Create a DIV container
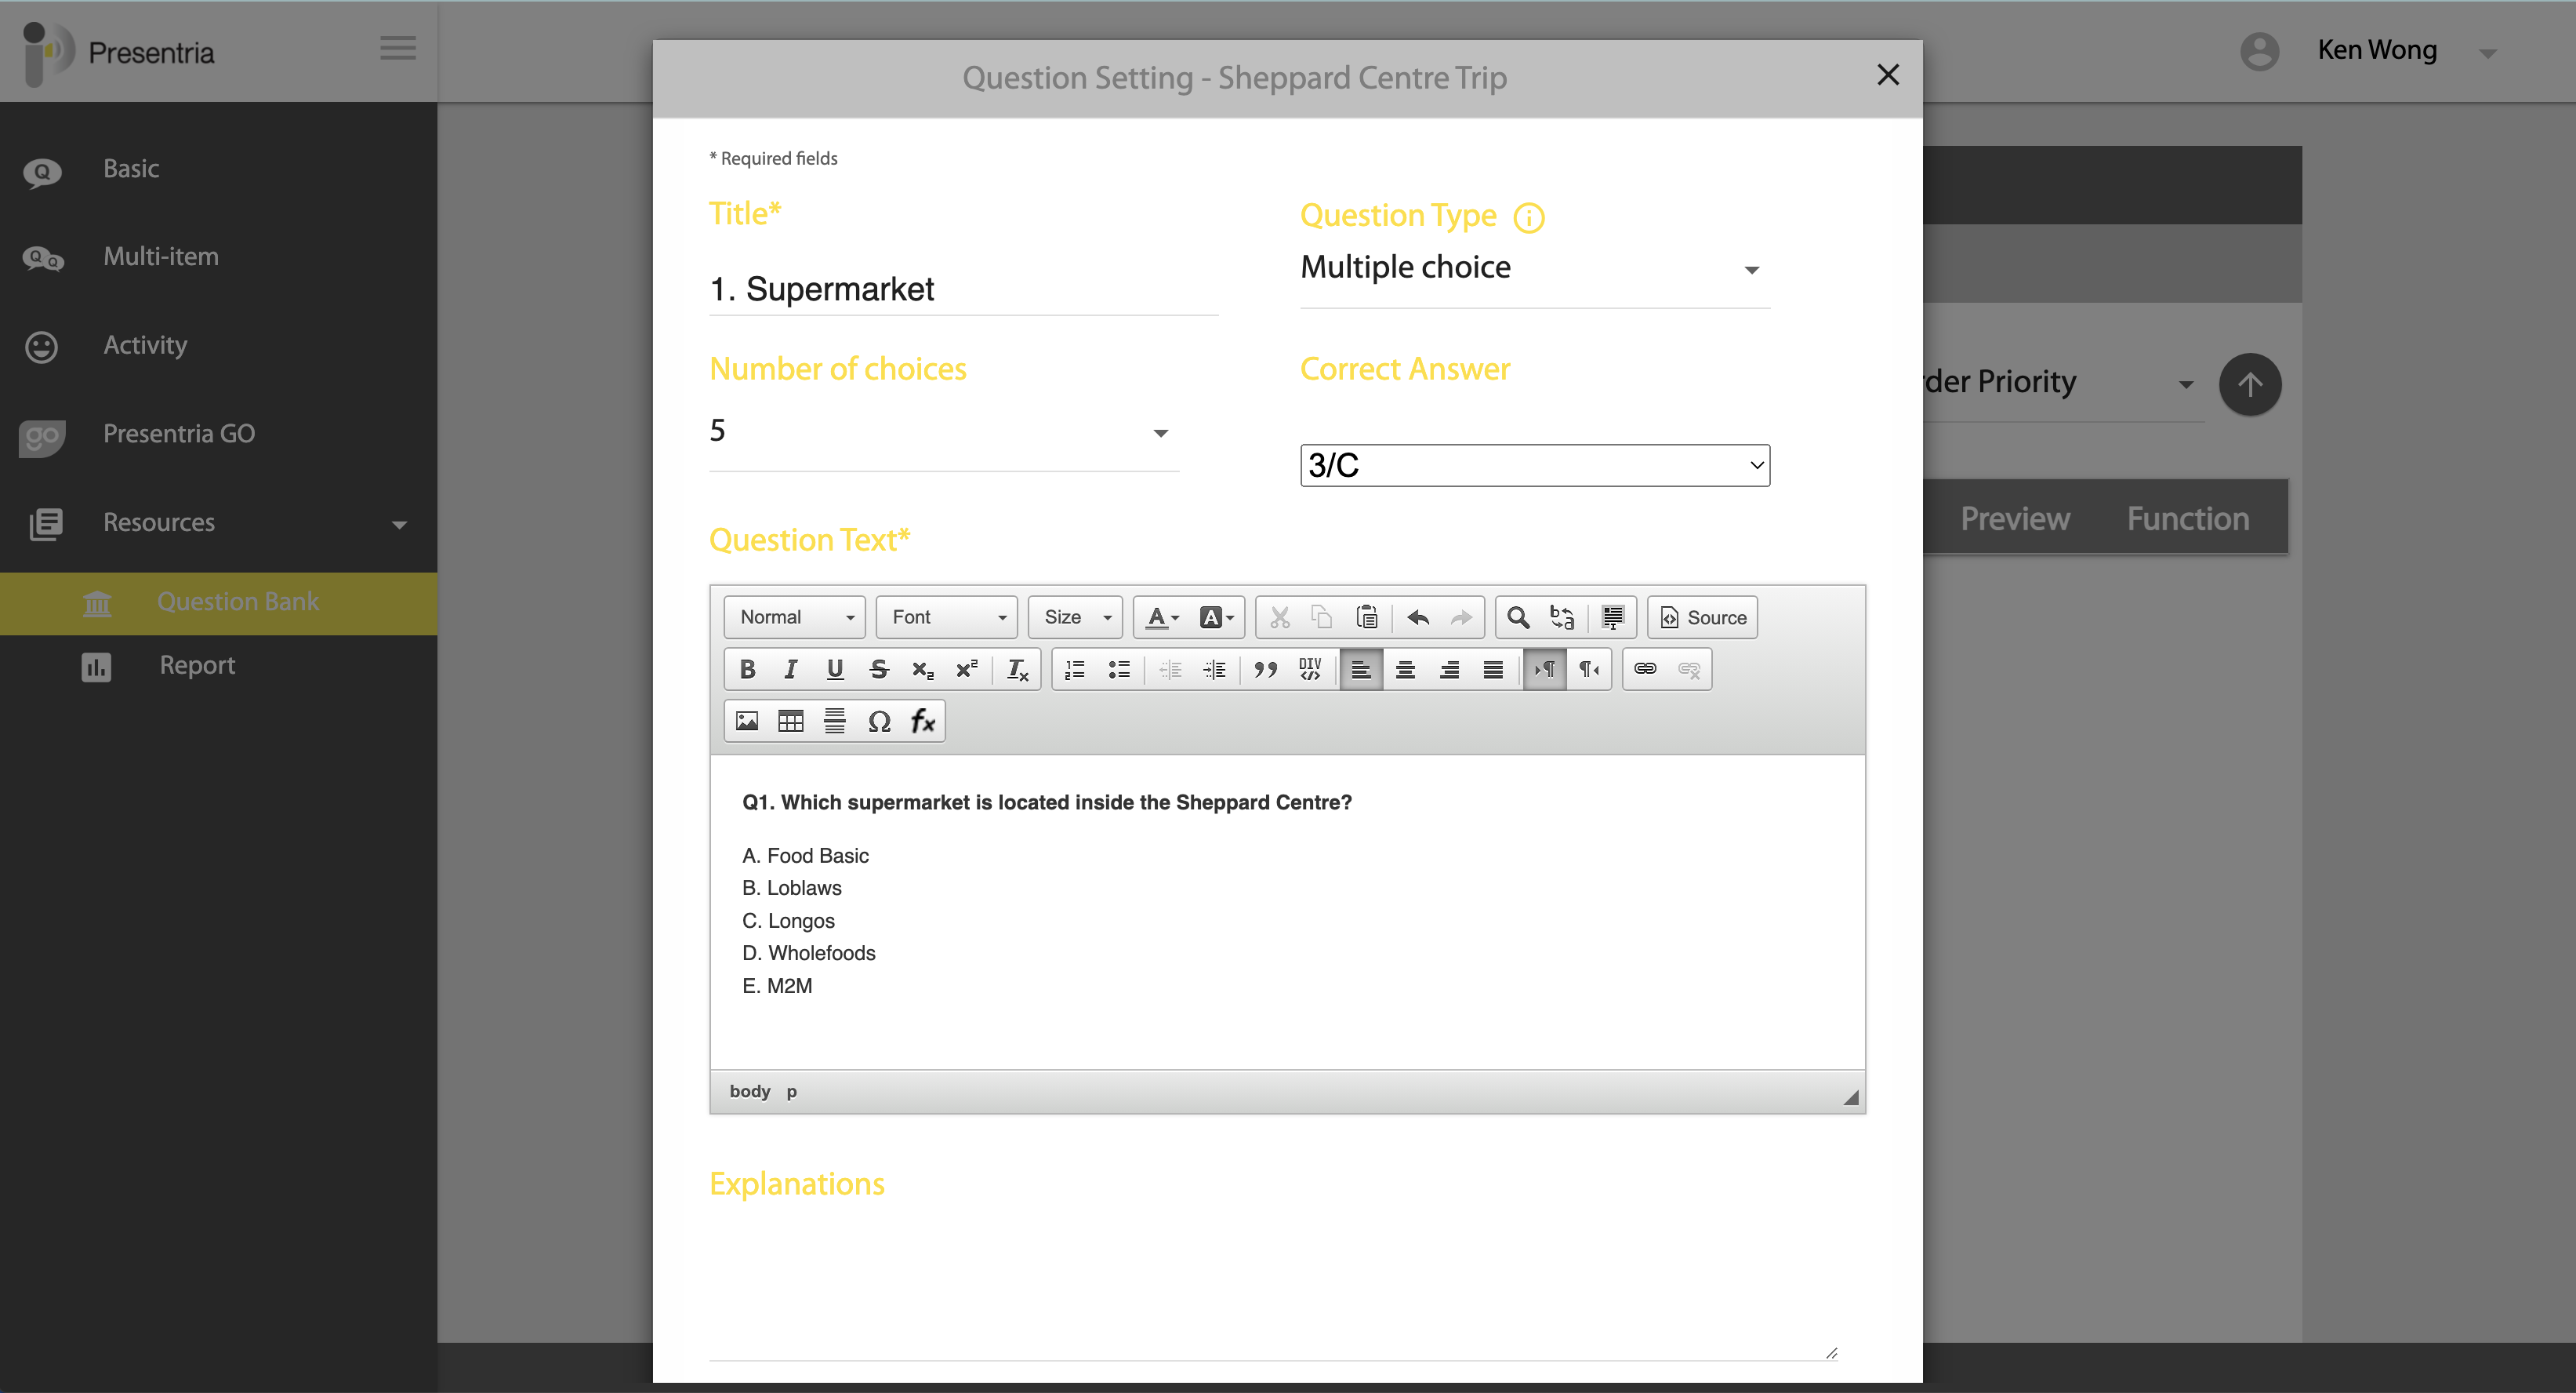The image size is (2576, 1393). pos(1310,670)
